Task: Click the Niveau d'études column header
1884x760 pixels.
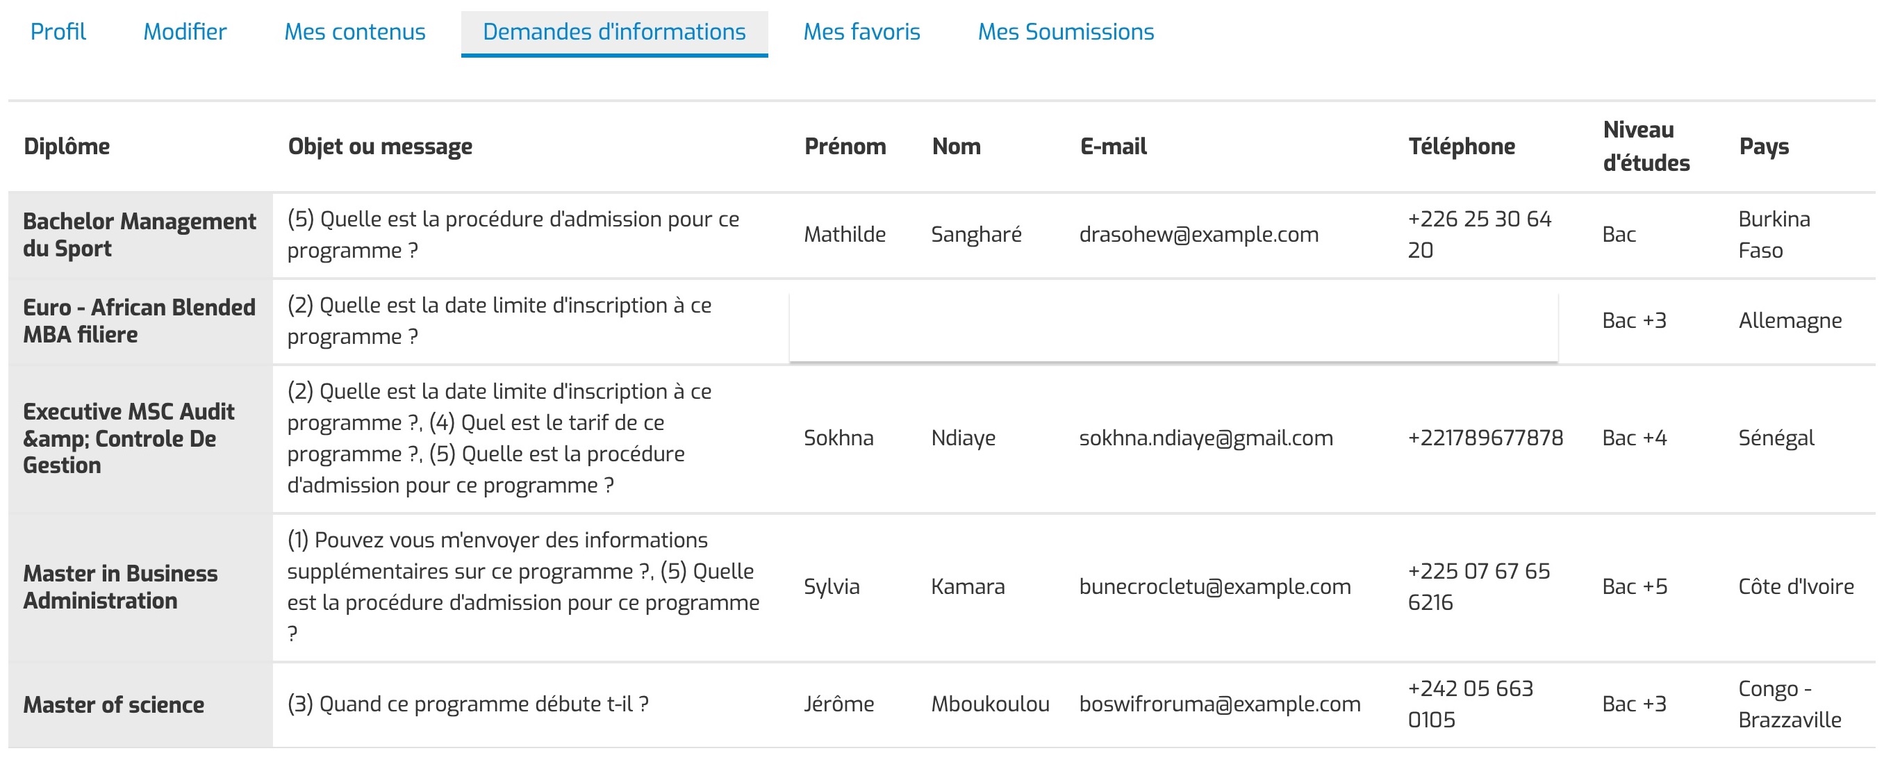Action: pyautogui.click(x=1646, y=147)
